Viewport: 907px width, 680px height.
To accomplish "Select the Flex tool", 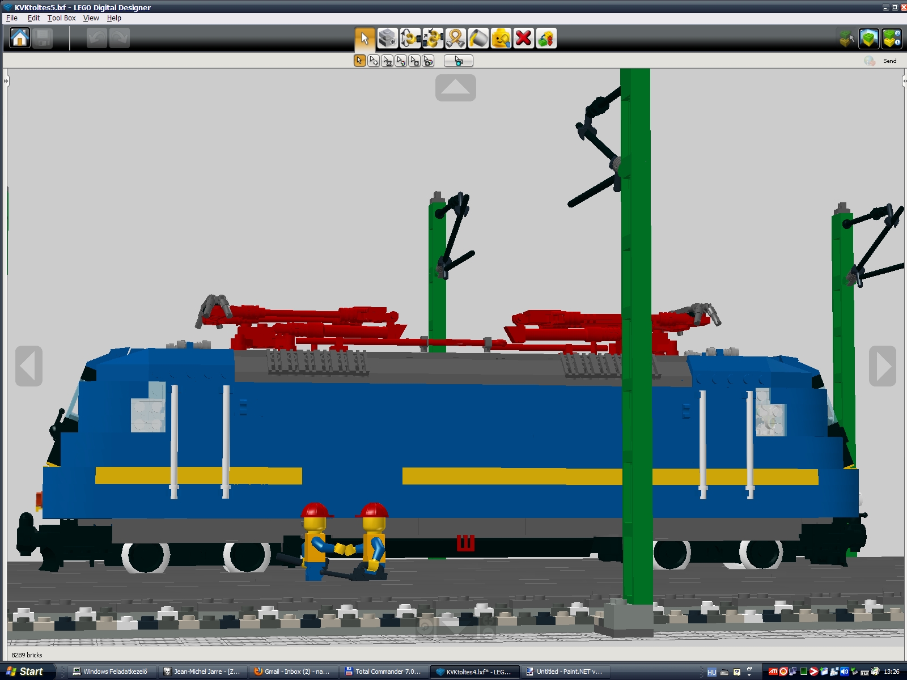I will coord(455,38).
